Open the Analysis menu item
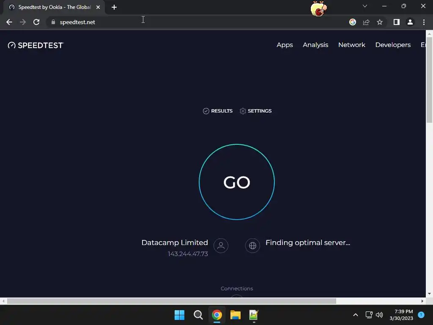The width and height of the screenshot is (433, 325). click(x=315, y=45)
